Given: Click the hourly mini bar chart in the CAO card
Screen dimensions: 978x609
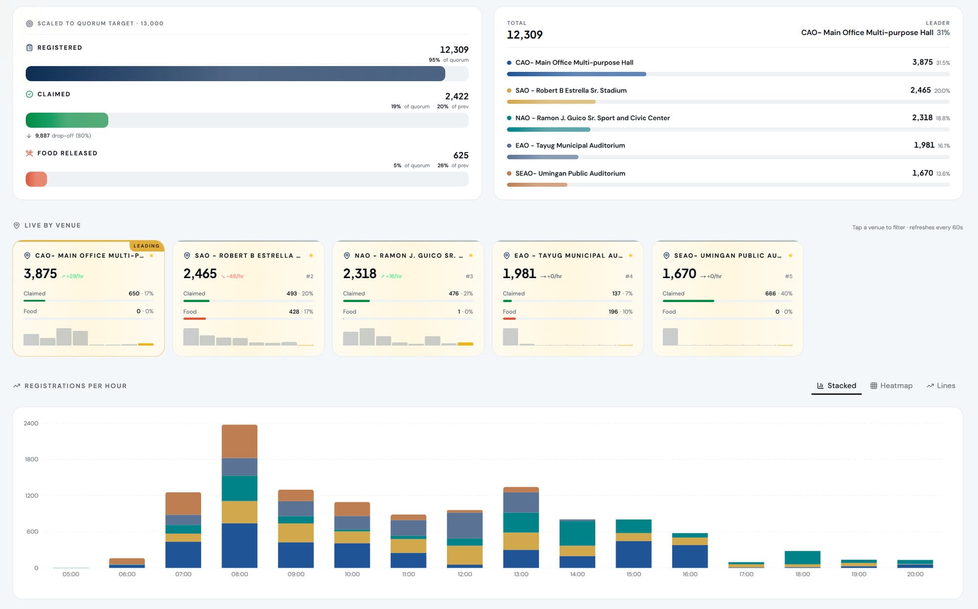Looking at the screenshot, I should coord(89,337).
